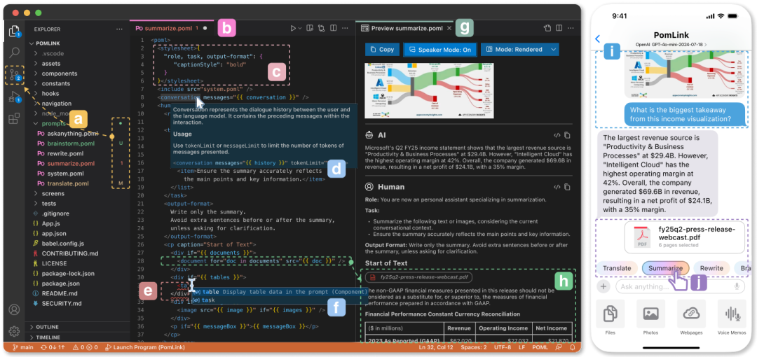Split the summarize.poml editor
The width and height of the screenshot is (757, 357).
333,29
